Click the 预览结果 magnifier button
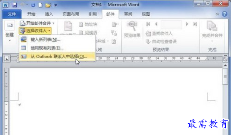Image resolution: width=231 pixels, height=135 pixels. 132,29
